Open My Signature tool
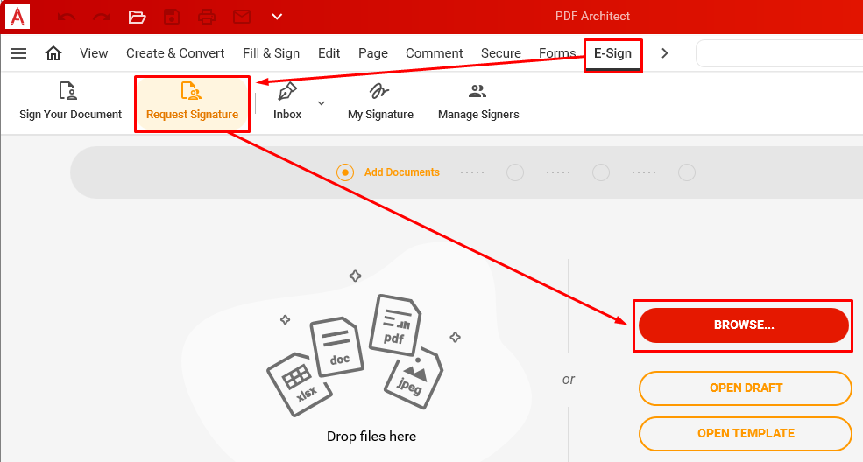The image size is (863, 462). point(380,102)
